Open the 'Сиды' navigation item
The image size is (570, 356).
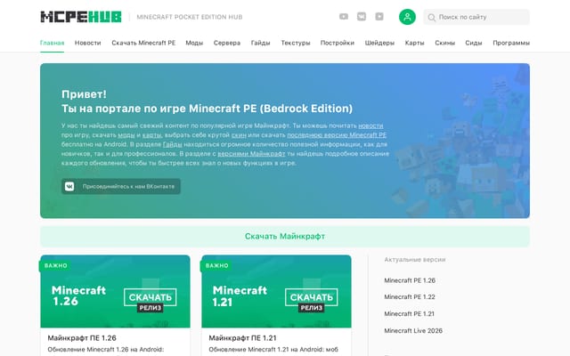point(474,43)
